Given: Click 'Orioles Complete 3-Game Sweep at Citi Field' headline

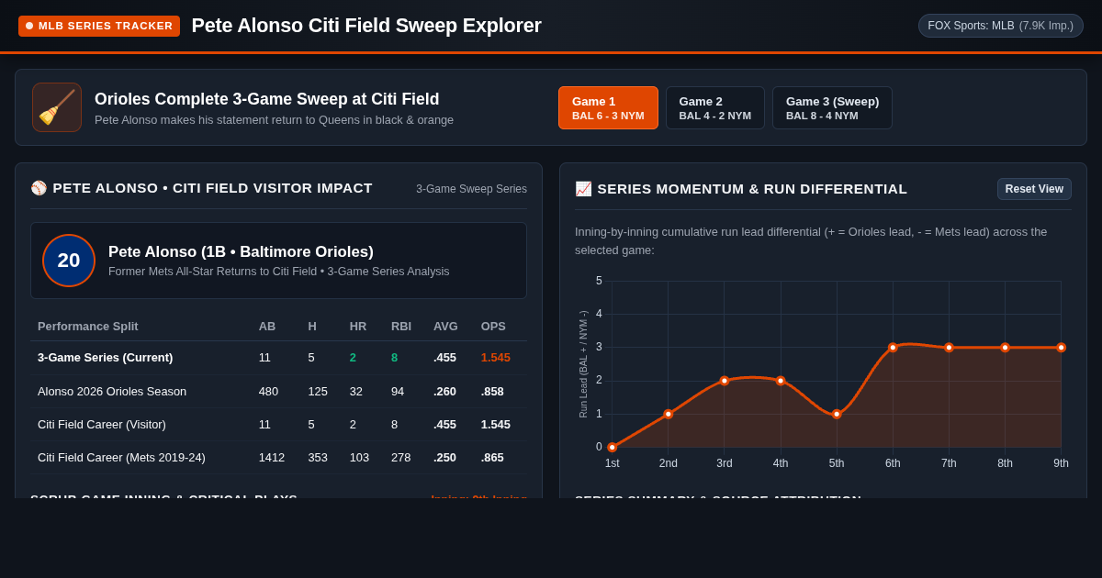Looking at the screenshot, I should click(267, 99).
